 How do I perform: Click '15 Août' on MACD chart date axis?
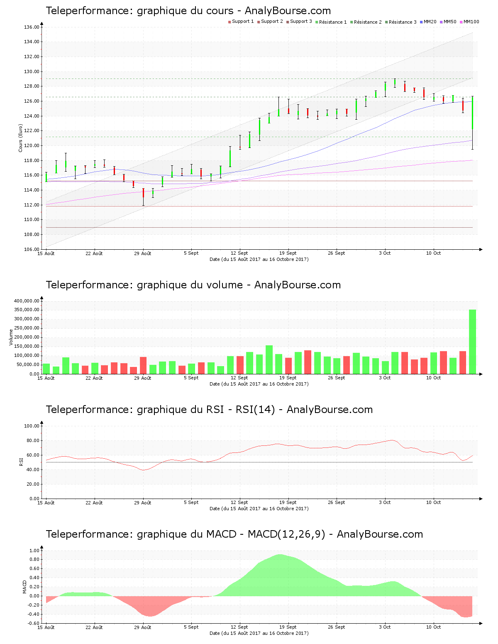tap(46, 627)
